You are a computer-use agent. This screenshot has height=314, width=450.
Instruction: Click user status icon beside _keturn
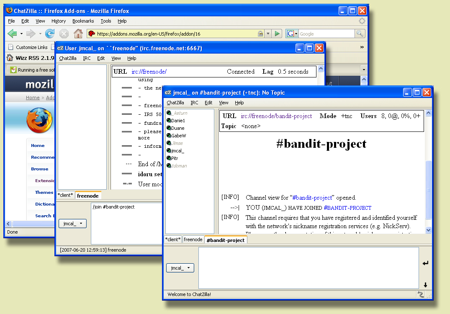pyautogui.click(x=169, y=113)
